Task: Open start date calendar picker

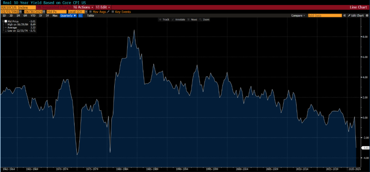Action: click(x=20, y=12)
